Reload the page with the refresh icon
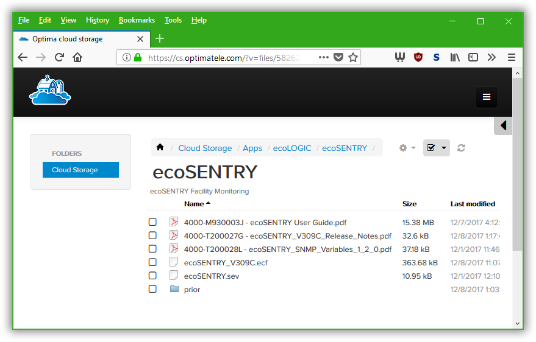536x342 pixels. tap(59, 57)
